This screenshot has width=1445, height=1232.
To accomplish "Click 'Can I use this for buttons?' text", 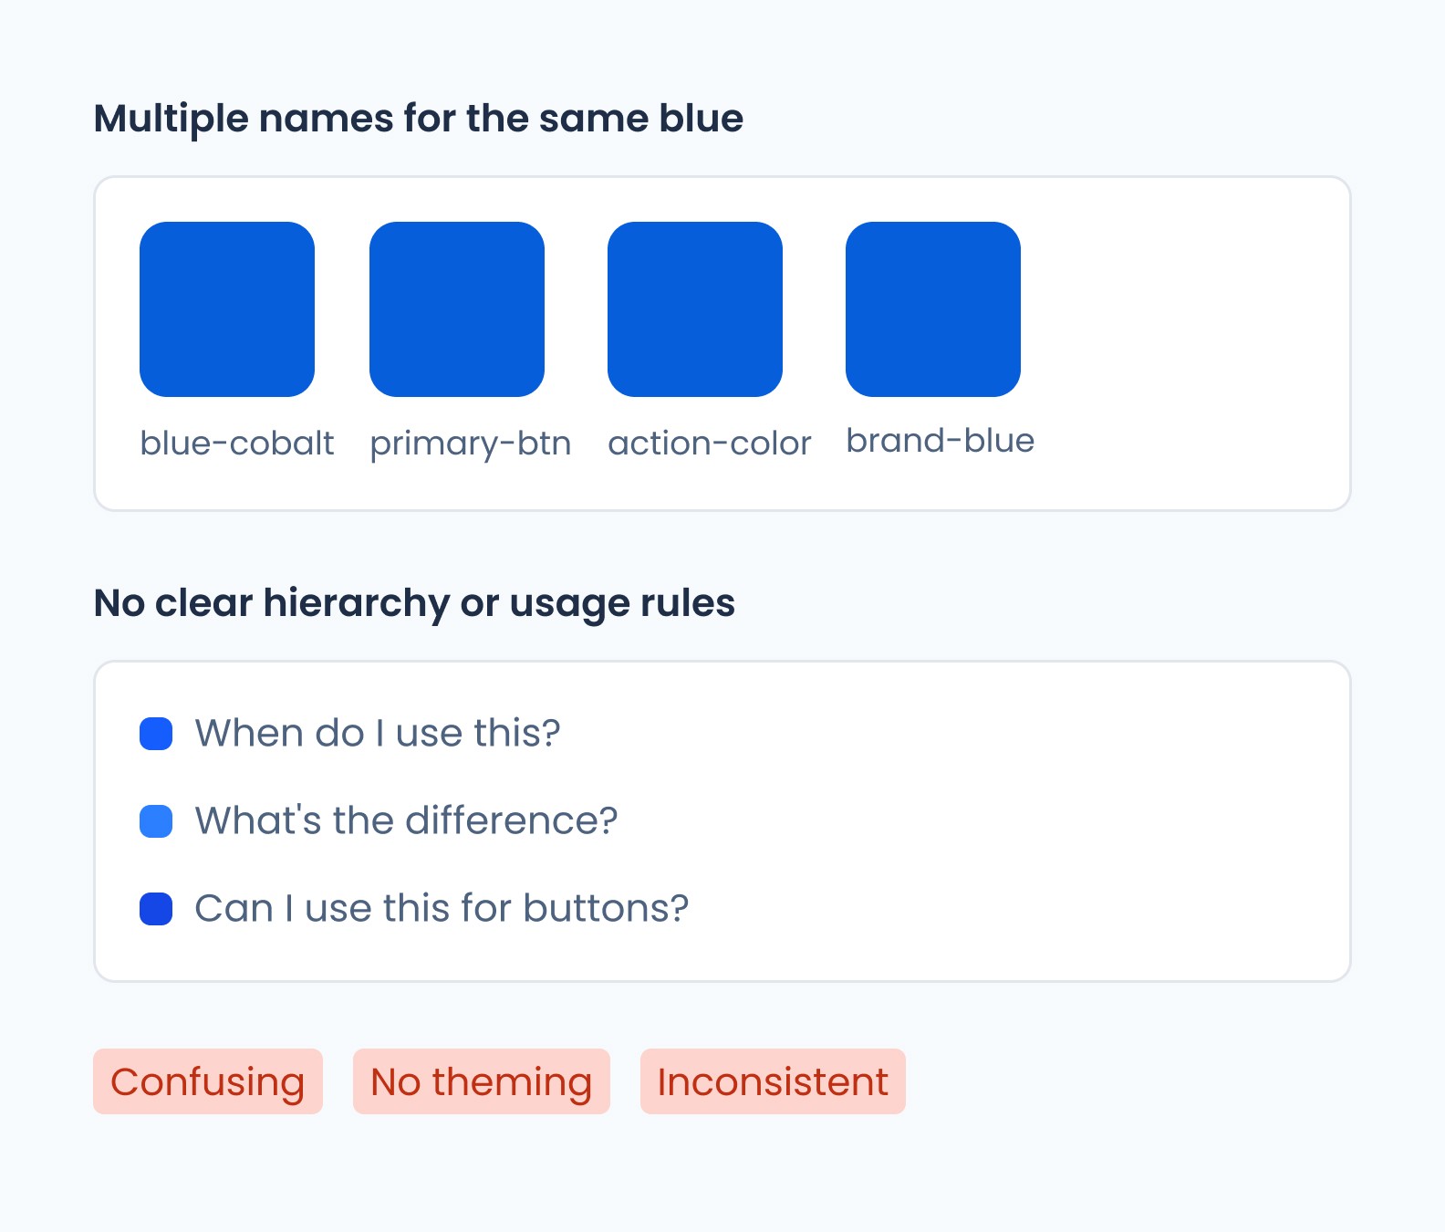I will [442, 909].
